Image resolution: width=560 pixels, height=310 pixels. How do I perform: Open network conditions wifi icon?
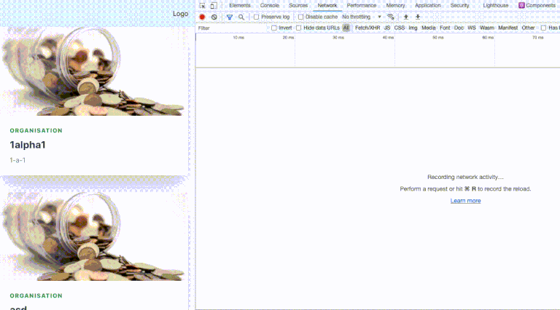point(391,17)
